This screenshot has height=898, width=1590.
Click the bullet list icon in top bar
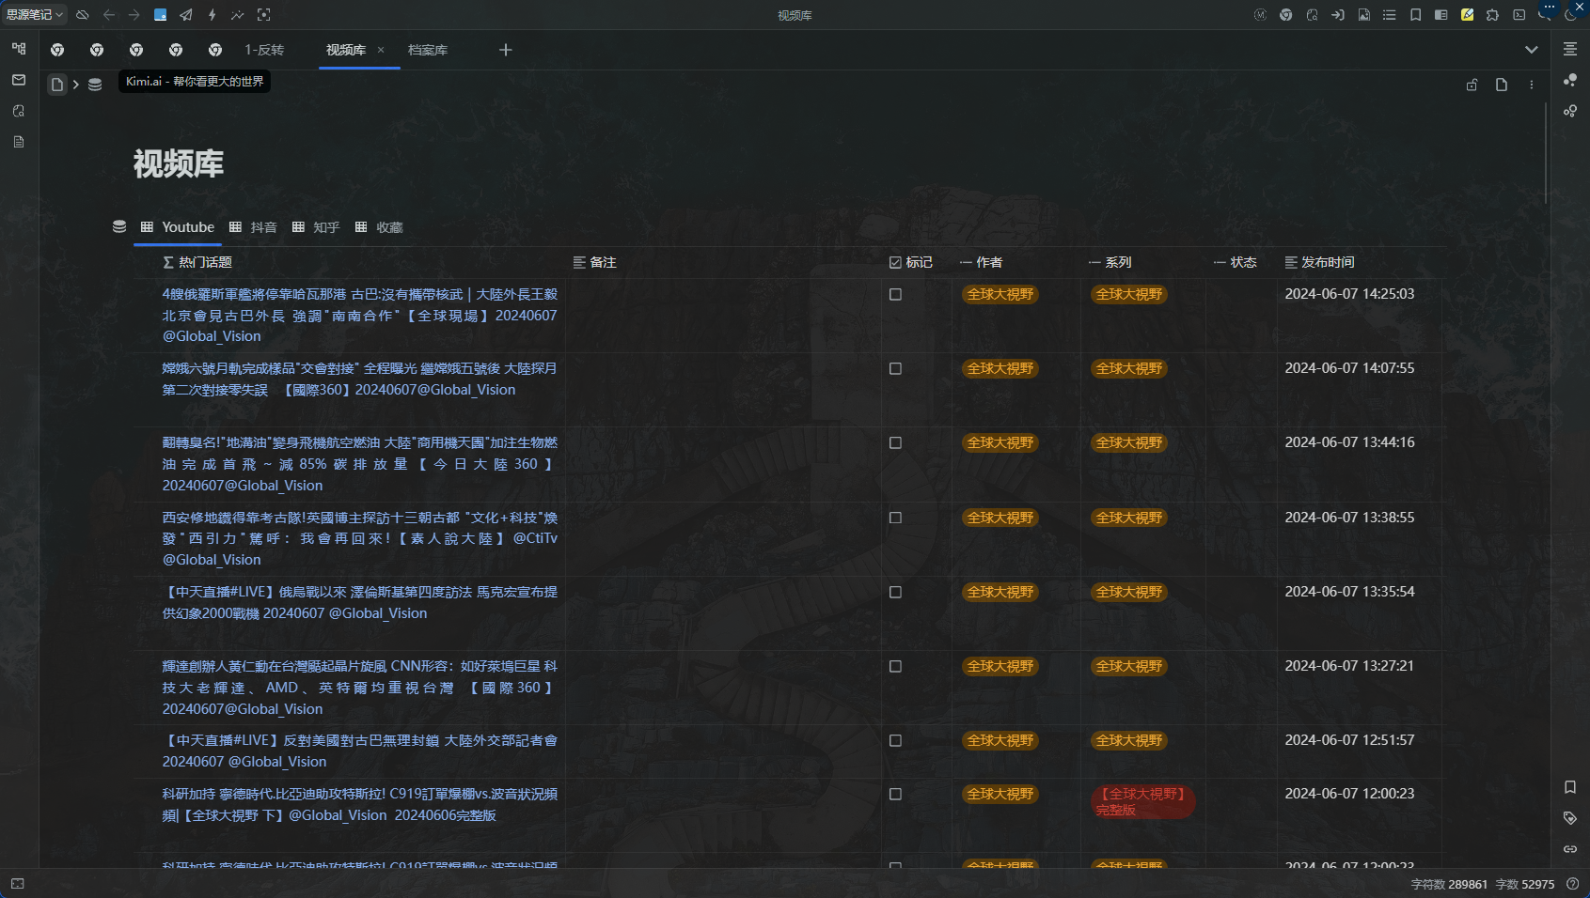1390,15
